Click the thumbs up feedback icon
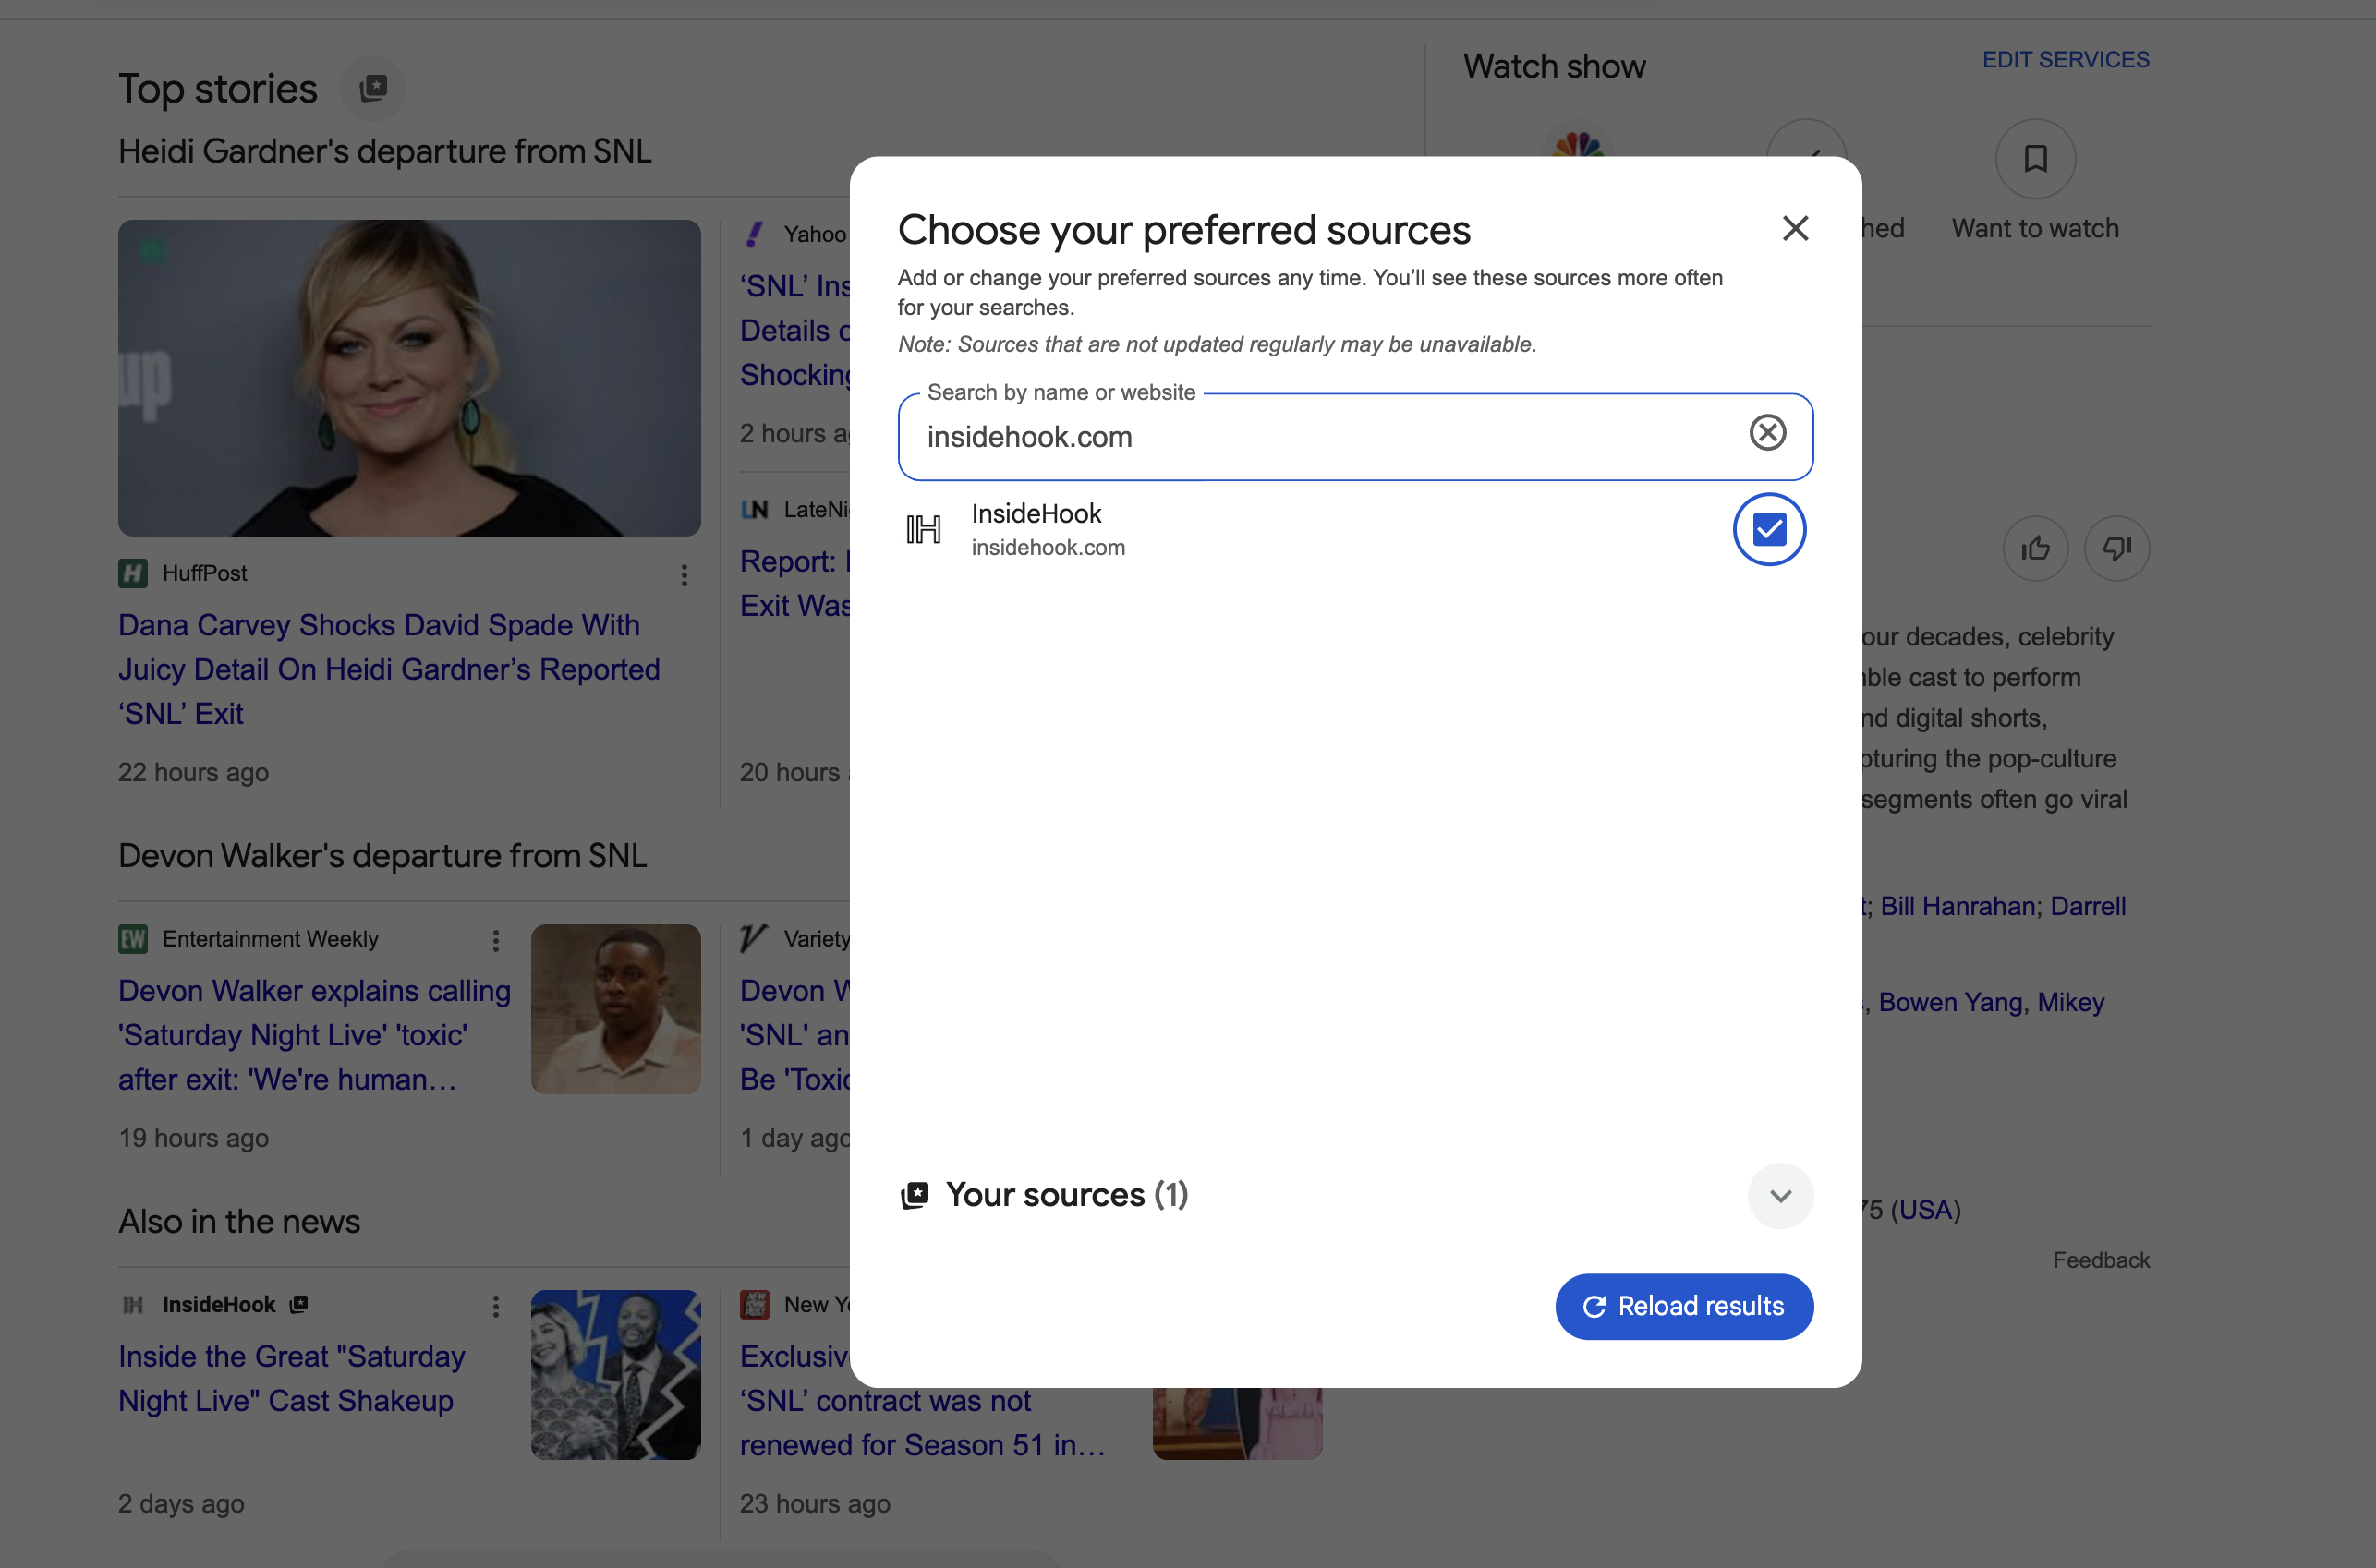 coord(2035,548)
